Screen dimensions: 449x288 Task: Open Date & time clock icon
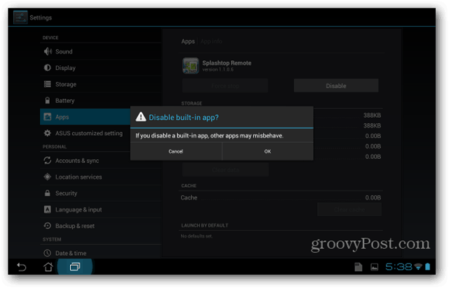point(47,253)
